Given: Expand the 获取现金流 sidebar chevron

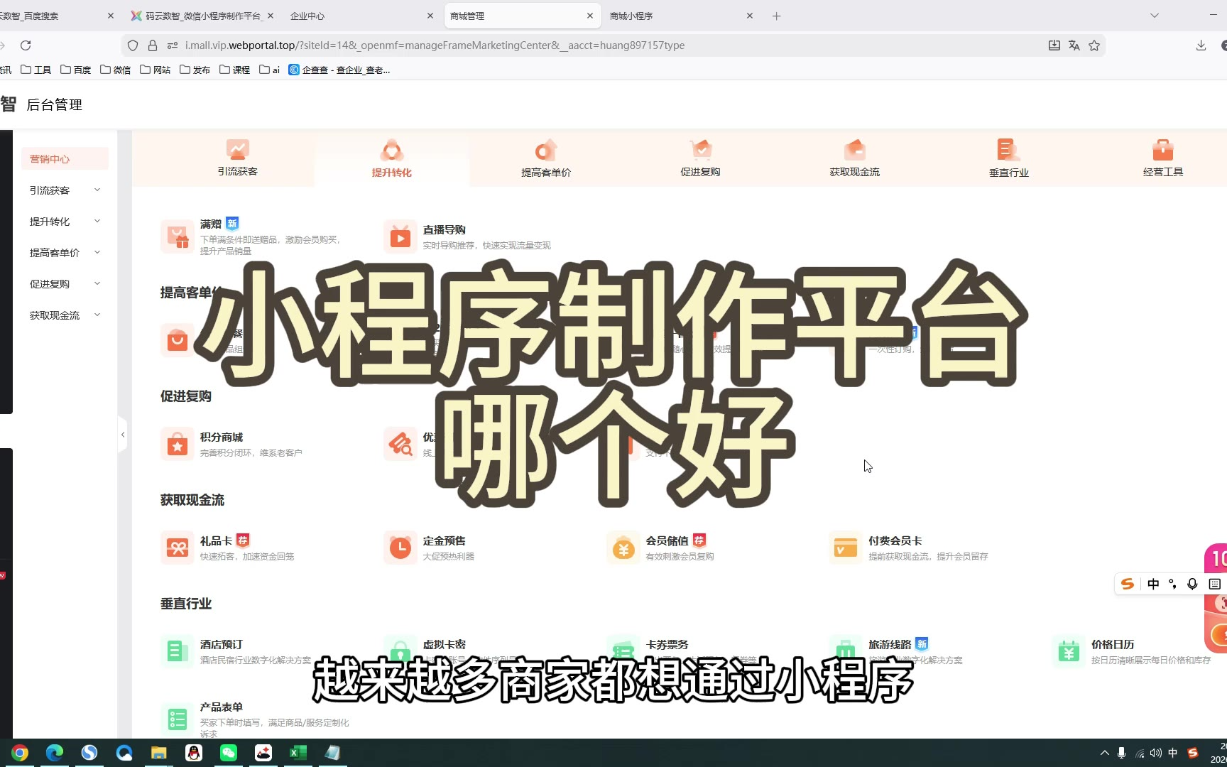Looking at the screenshot, I should pyautogui.click(x=97, y=315).
